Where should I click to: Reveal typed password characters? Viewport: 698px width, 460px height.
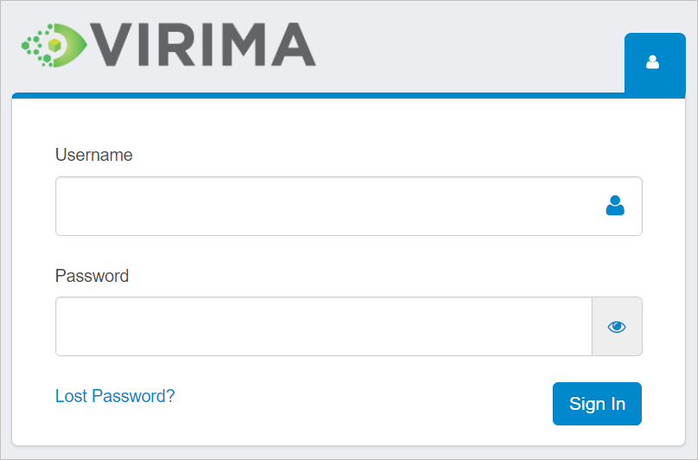(x=617, y=327)
